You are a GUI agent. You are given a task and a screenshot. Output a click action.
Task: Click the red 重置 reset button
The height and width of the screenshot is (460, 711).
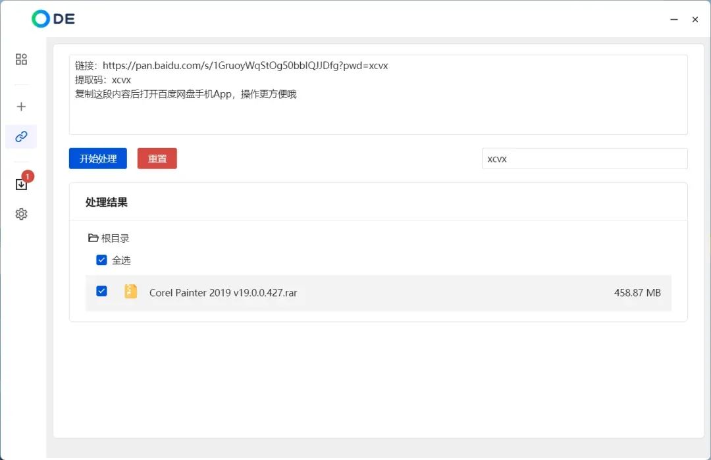tap(157, 159)
